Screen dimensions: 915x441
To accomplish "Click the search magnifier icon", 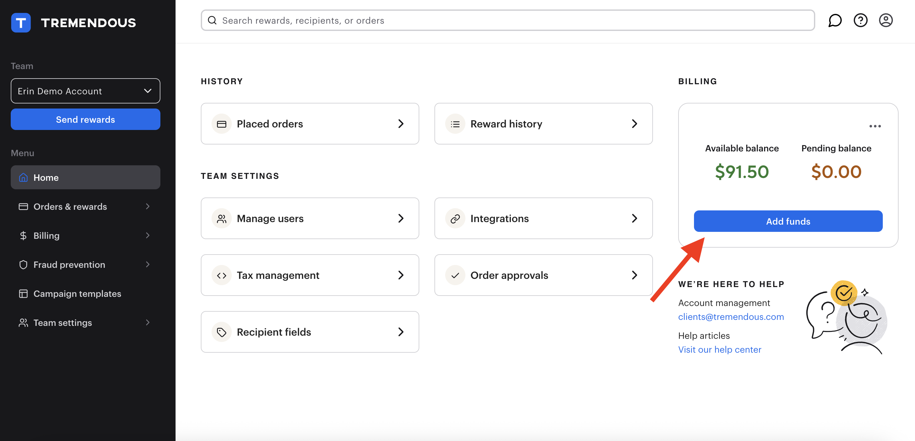I will click(212, 20).
